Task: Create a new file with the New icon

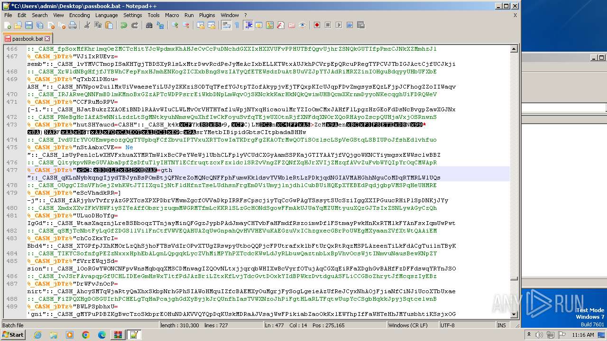Action: tap(8, 25)
